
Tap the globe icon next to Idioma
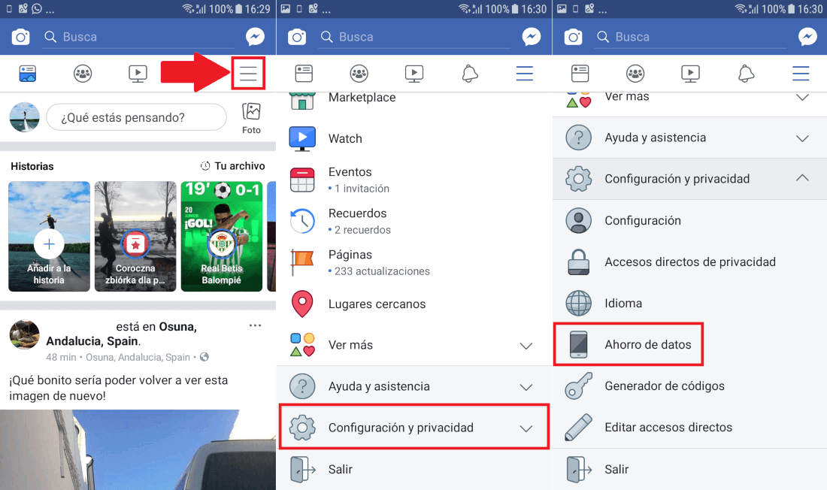click(x=579, y=304)
